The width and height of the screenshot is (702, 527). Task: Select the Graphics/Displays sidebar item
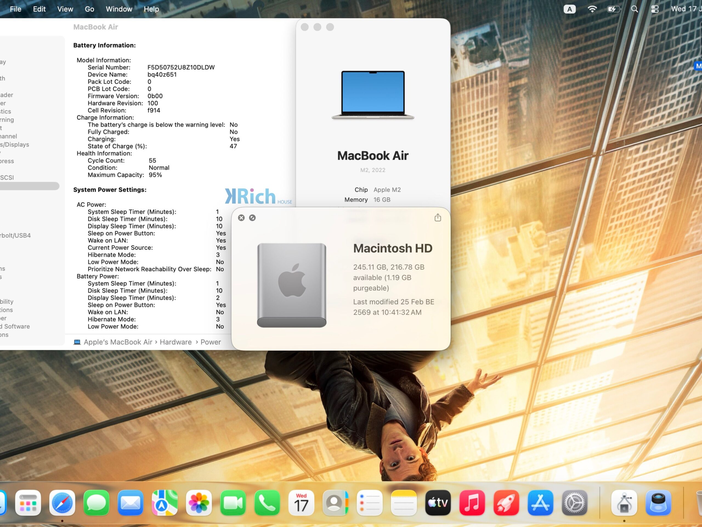click(x=15, y=145)
